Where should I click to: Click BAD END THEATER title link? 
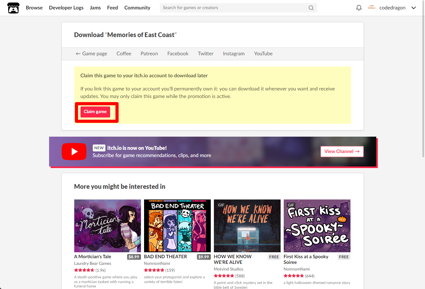tap(165, 257)
